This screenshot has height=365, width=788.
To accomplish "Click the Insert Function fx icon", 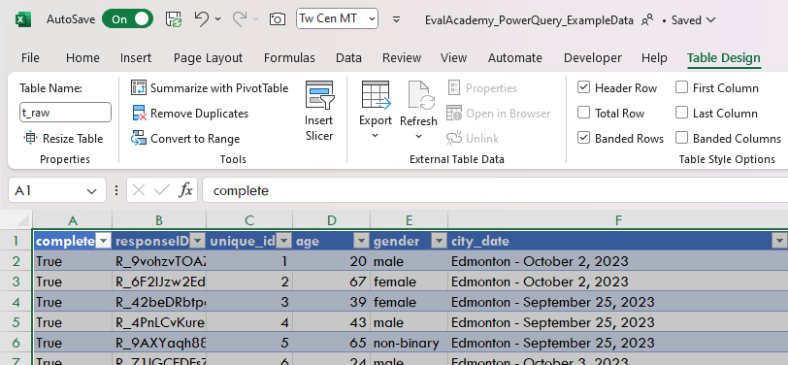I will 186,190.
